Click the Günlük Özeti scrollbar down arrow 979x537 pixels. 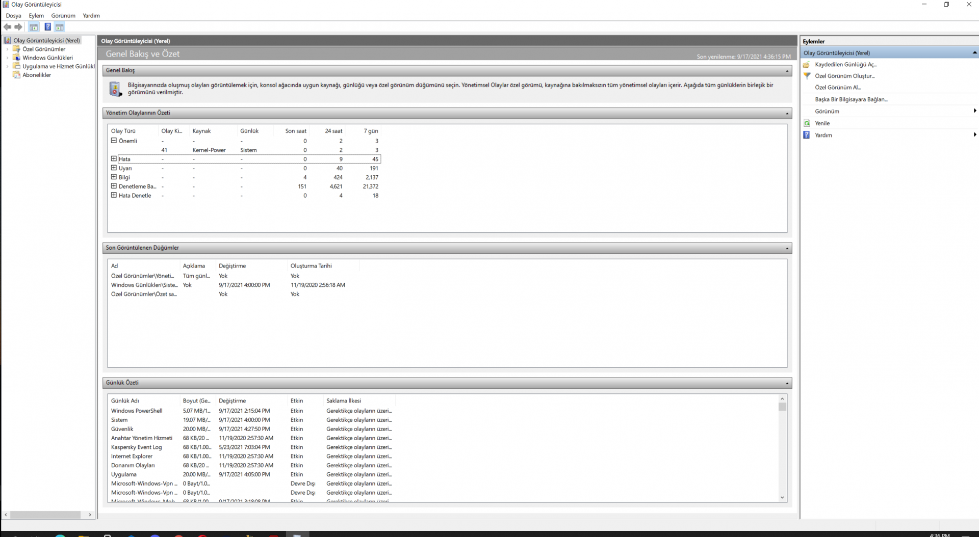point(782,498)
